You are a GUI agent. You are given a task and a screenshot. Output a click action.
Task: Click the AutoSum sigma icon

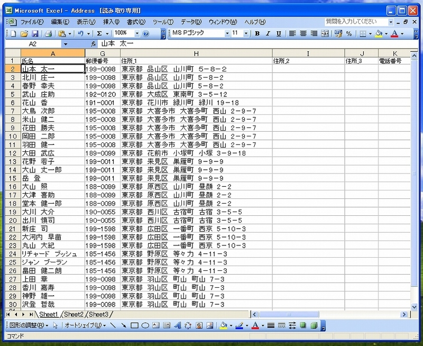(x=99, y=33)
